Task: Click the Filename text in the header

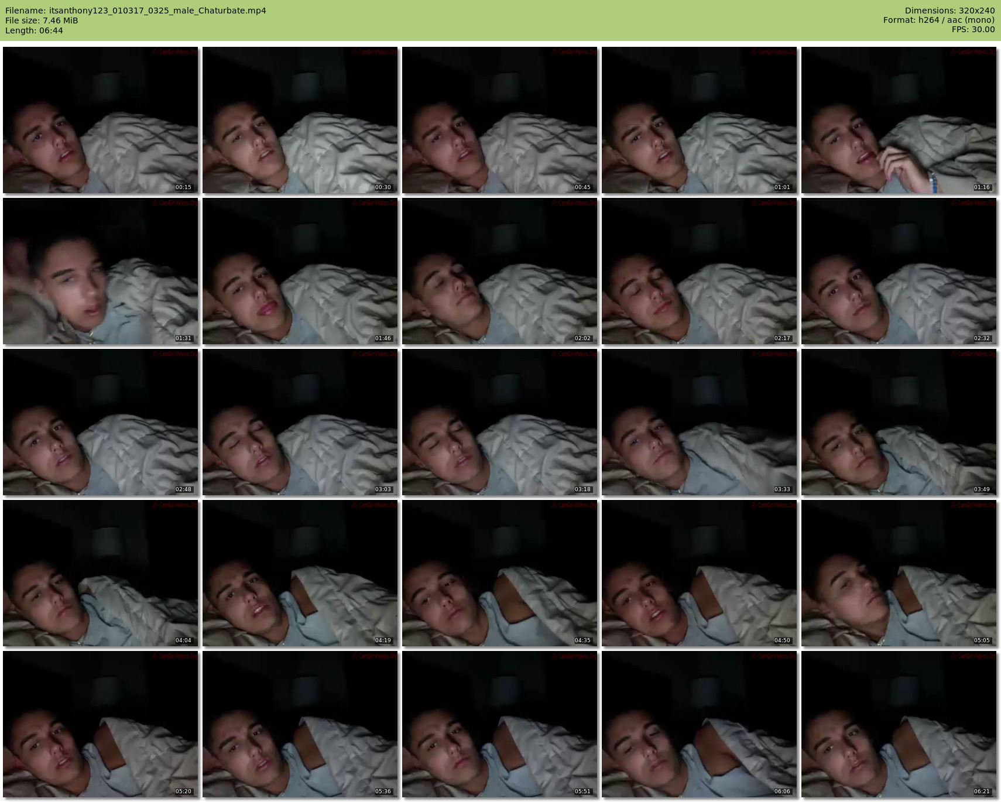Action: click(x=135, y=11)
